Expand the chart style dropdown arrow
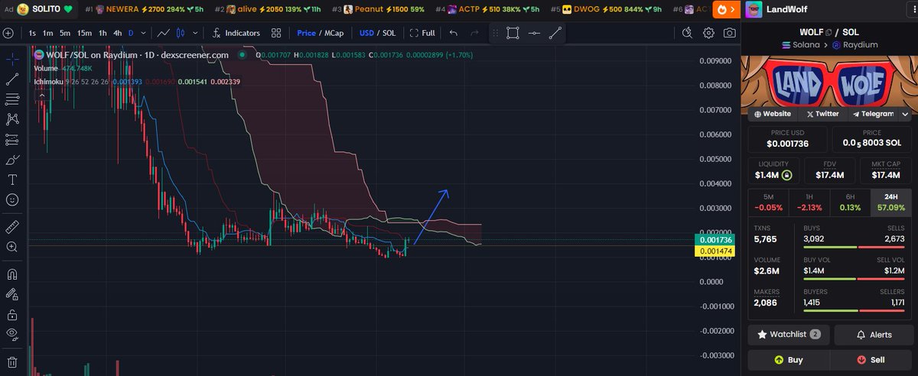 [x=197, y=33]
